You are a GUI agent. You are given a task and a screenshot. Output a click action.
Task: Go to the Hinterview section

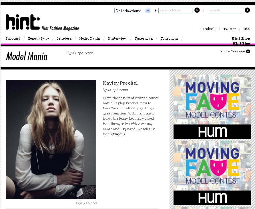(x=117, y=38)
